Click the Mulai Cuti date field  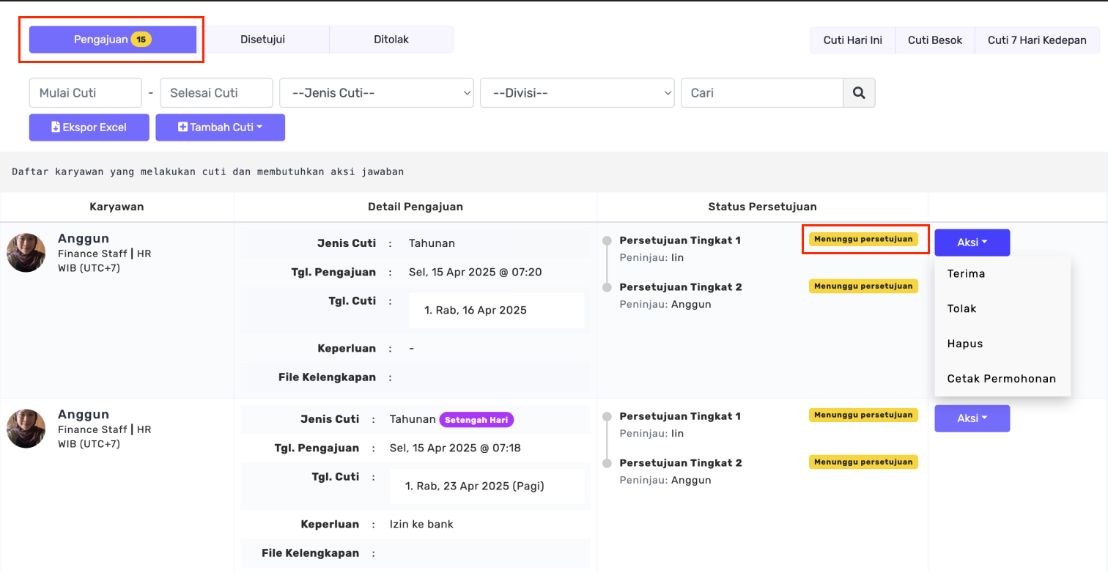[85, 93]
